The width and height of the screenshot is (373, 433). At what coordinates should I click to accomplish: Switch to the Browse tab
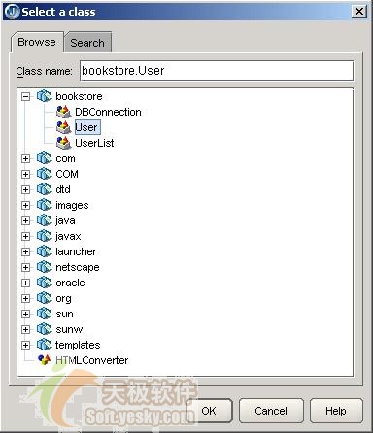point(37,42)
